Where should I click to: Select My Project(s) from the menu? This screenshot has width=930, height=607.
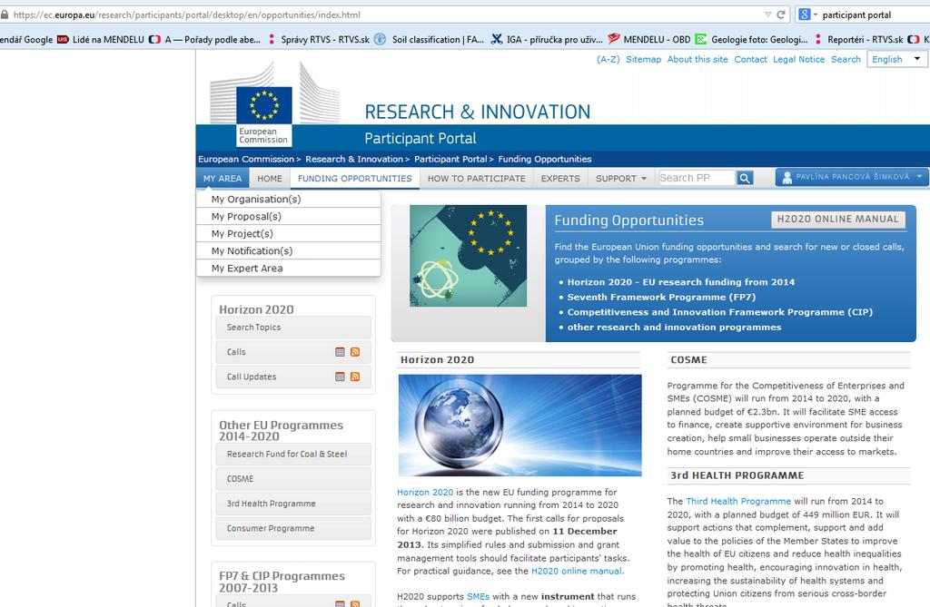click(288, 233)
